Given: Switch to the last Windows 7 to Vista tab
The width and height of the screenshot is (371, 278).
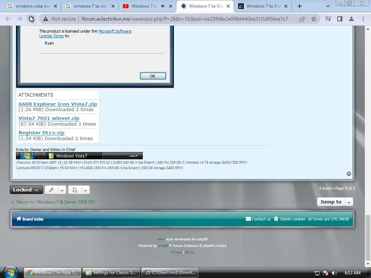Looking at the screenshot, I should click(x=263, y=6).
